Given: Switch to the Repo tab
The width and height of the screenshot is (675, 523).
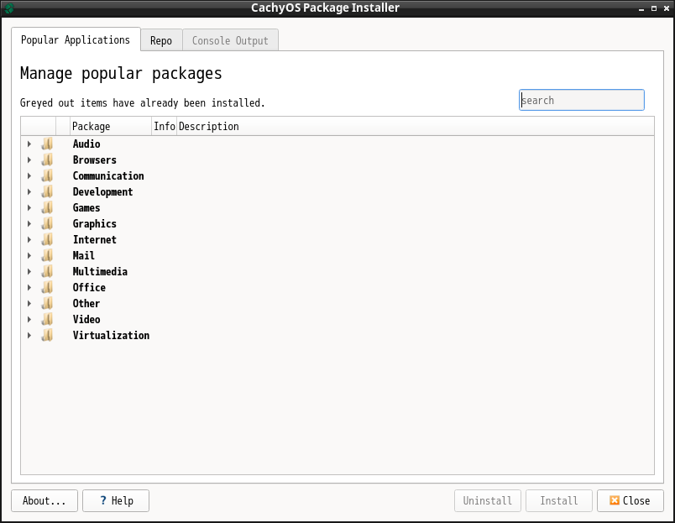Looking at the screenshot, I should click(x=161, y=41).
